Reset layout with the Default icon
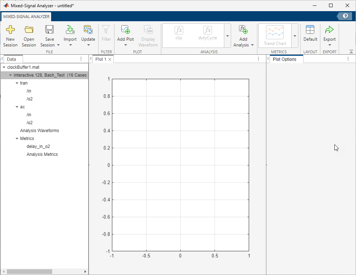The image size is (356, 275). tap(310, 30)
